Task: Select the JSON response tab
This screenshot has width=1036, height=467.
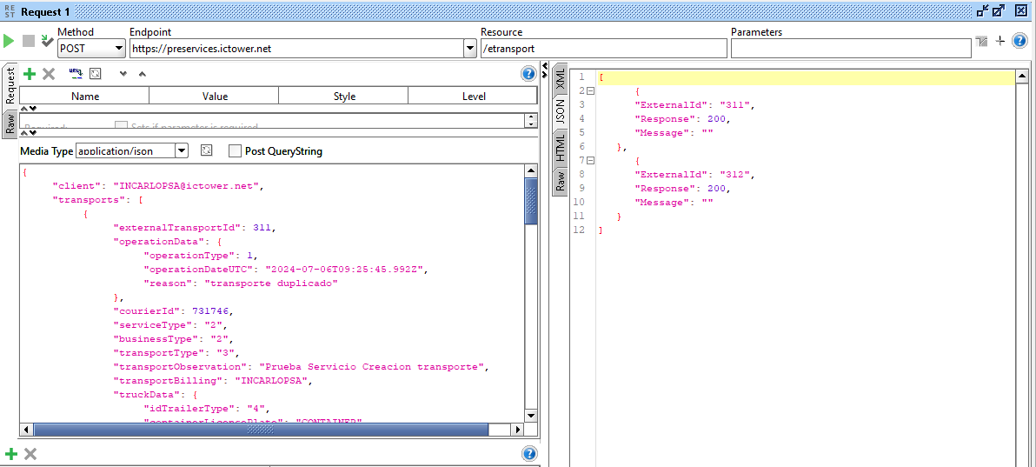Action: [x=560, y=110]
